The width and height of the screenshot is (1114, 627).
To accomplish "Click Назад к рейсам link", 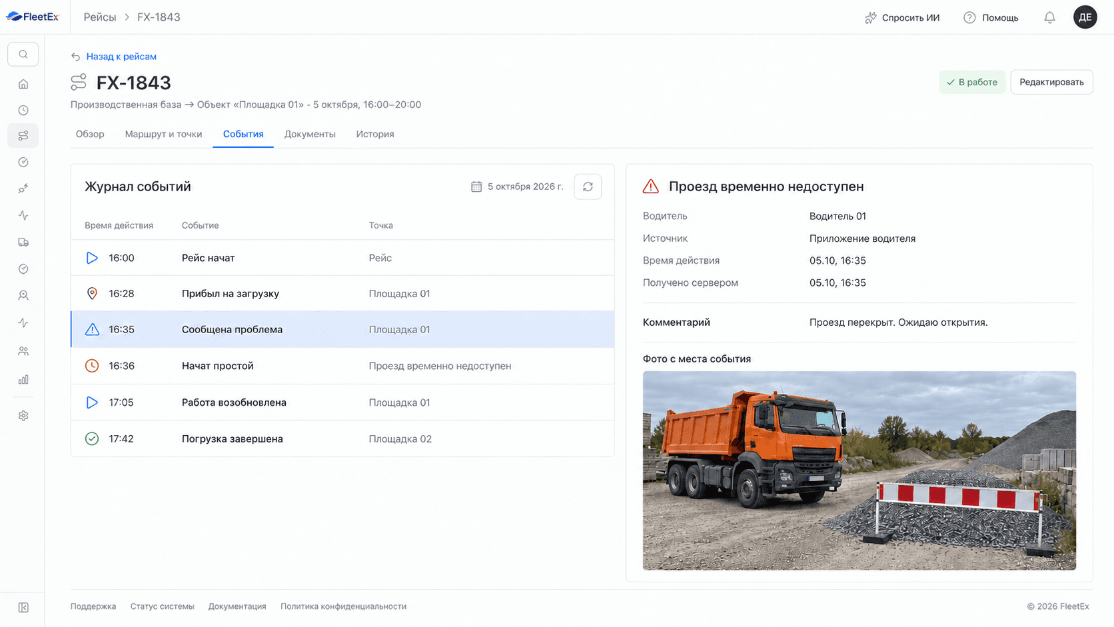I will 121,57.
